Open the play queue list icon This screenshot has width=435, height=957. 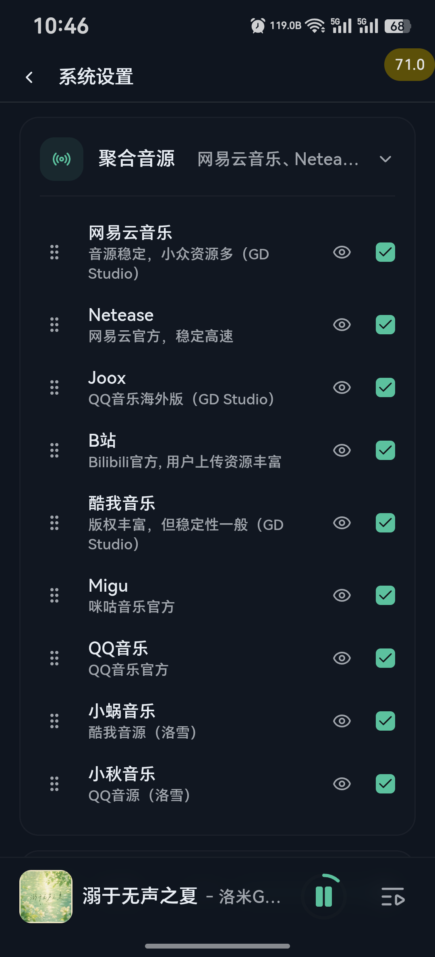coord(393,897)
